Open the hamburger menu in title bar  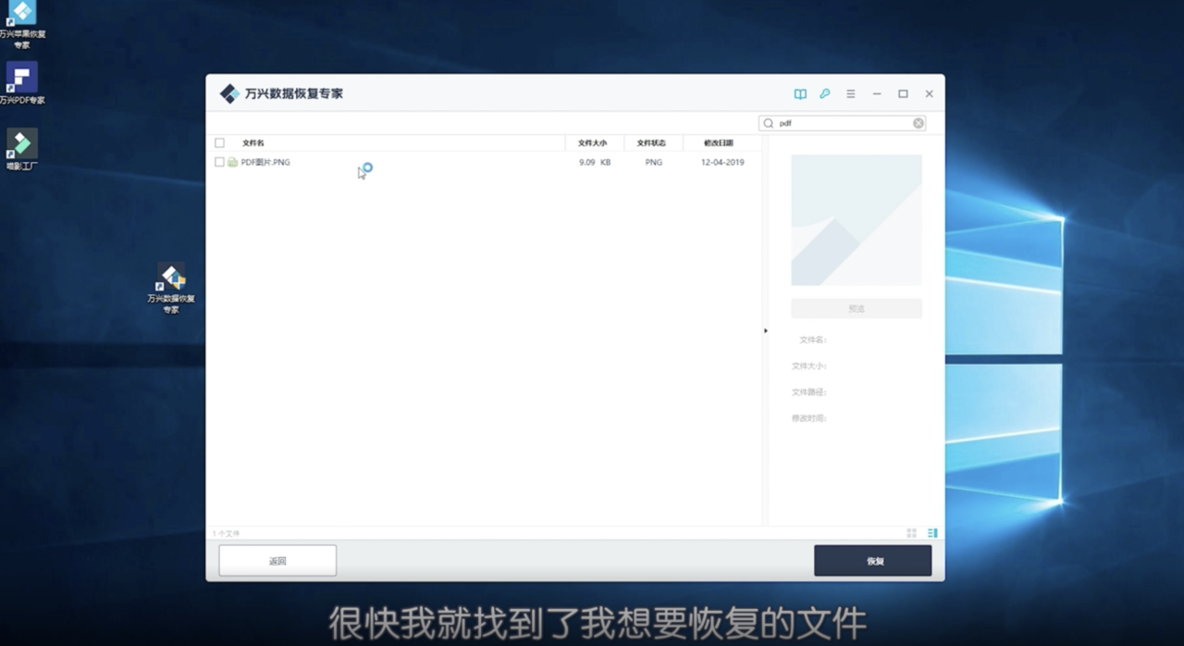(x=851, y=94)
